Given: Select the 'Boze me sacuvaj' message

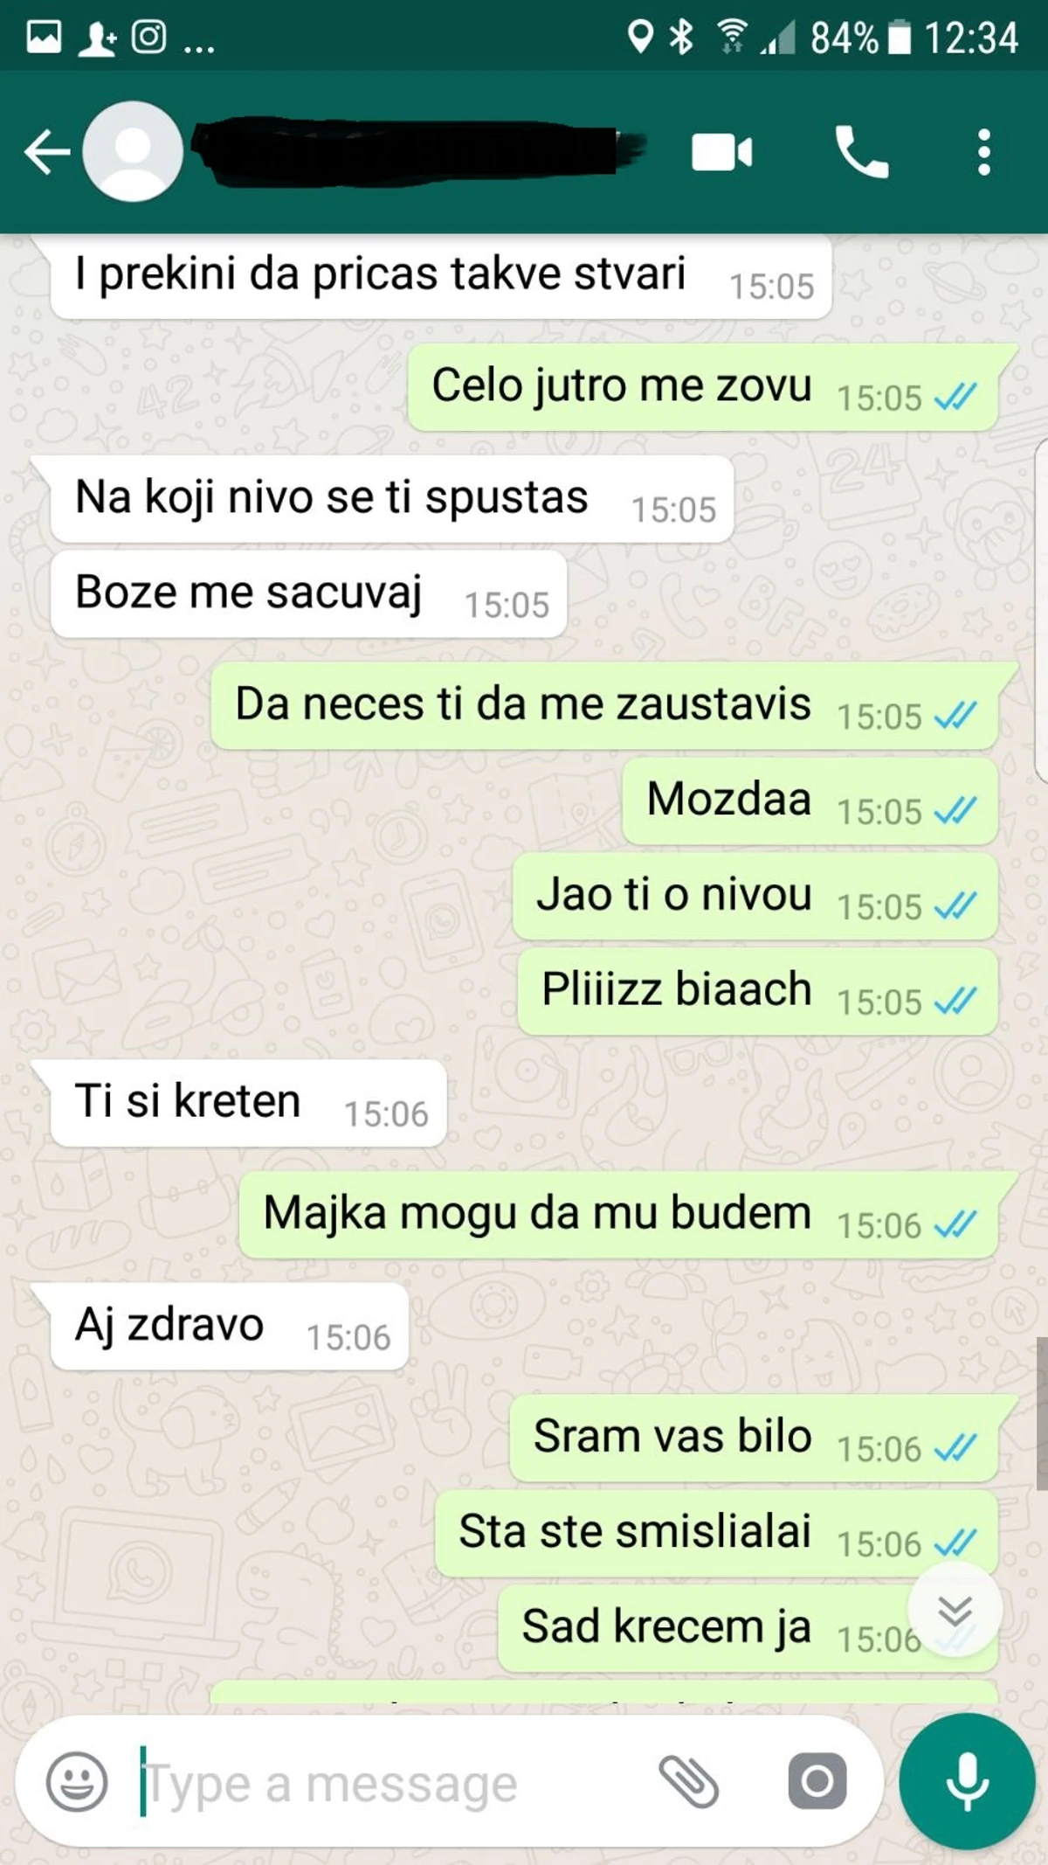Looking at the screenshot, I should [x=309, y=593].
